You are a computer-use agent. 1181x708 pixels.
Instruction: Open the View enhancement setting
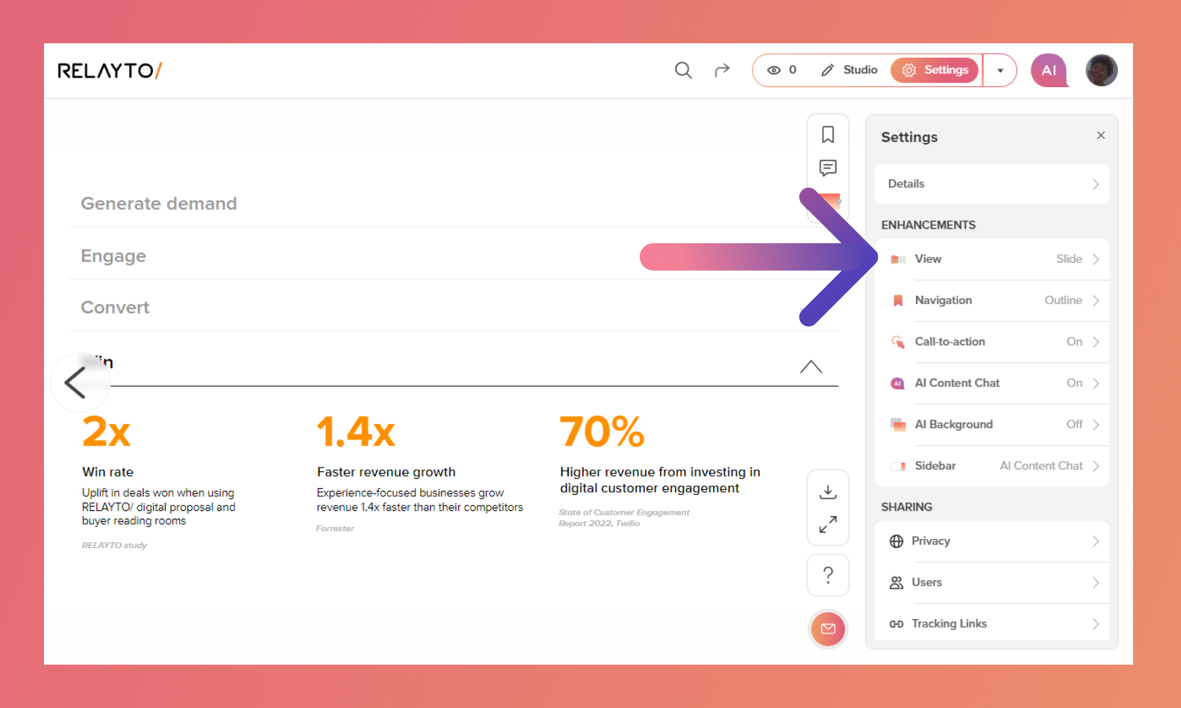coord(992,259)
